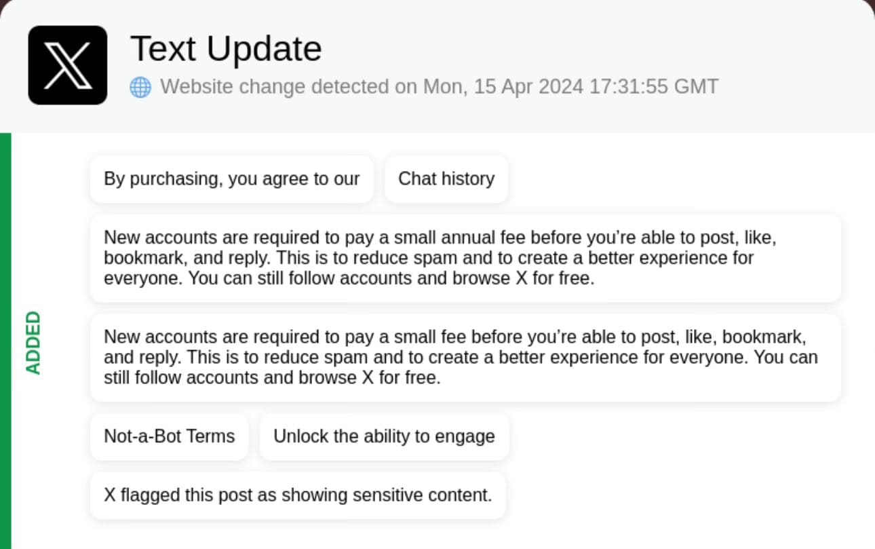Screen dimensions: 875x549
Task: Click the black X logo icon
Action: (67, 65)
